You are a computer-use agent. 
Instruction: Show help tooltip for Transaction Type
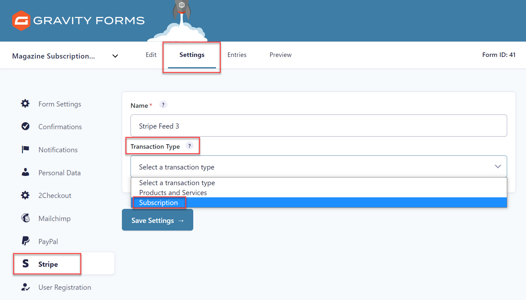(x=189, y=146)
